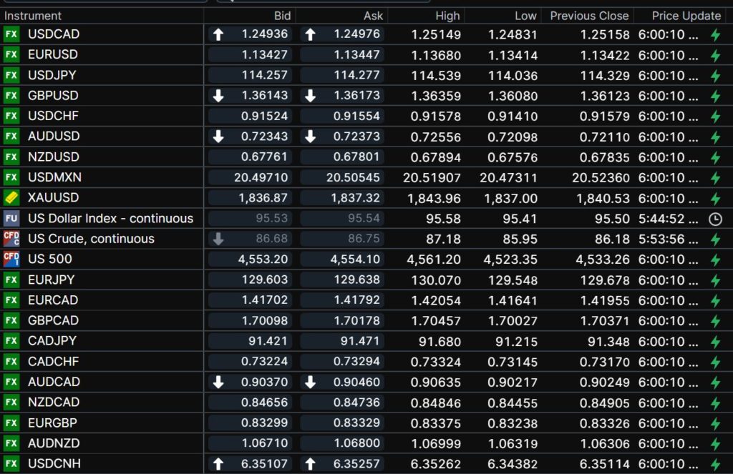Click the CFD icon beside US 500
The image size is (733, 474).
(x=11, y=260)
